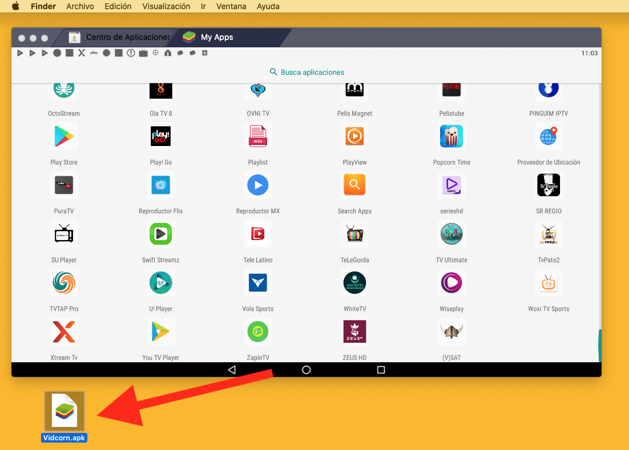Start the Swift Streamz app

[x=160, y=234]
